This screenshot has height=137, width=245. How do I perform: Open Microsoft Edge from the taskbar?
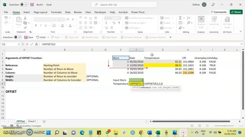(x=82, y=132)
